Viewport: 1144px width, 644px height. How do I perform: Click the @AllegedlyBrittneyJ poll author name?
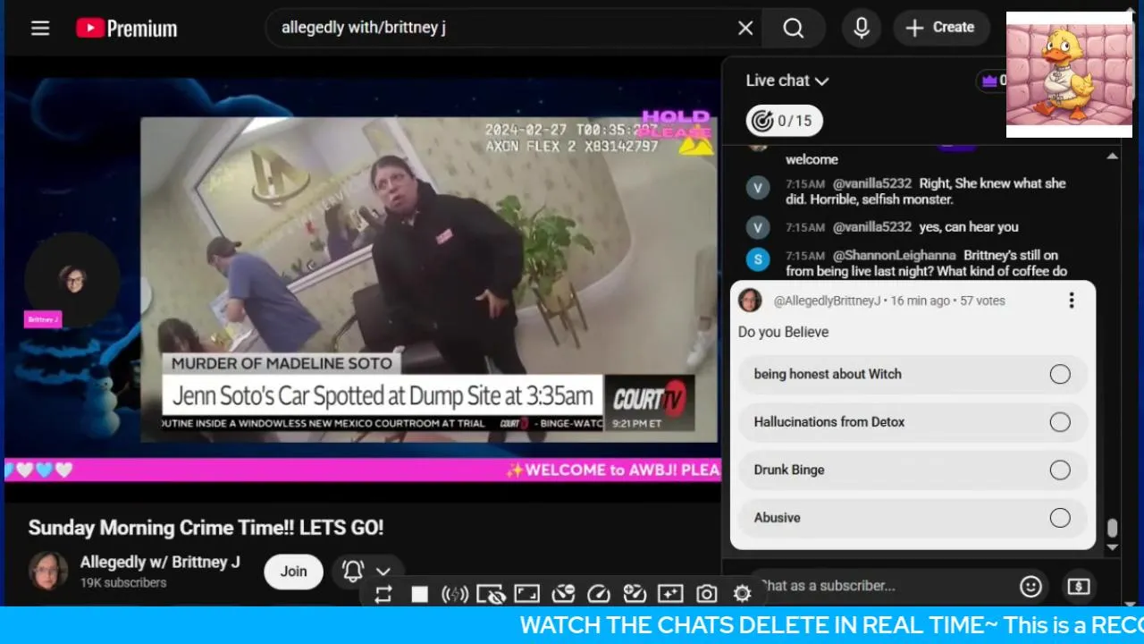(x=827, y=301)
